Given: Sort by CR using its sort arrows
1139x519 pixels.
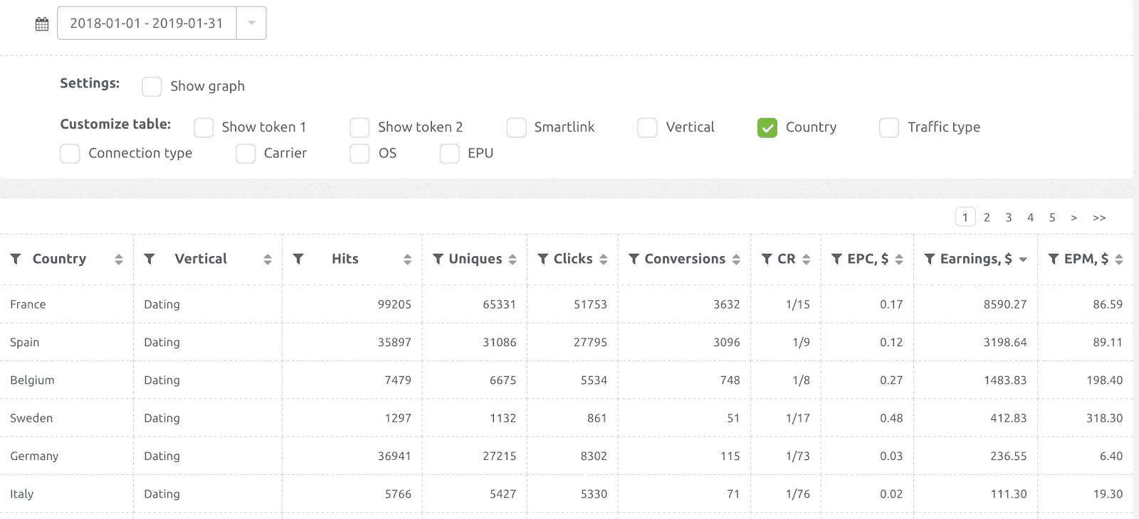Looking at the screenshot, I should tap(807, 259).
